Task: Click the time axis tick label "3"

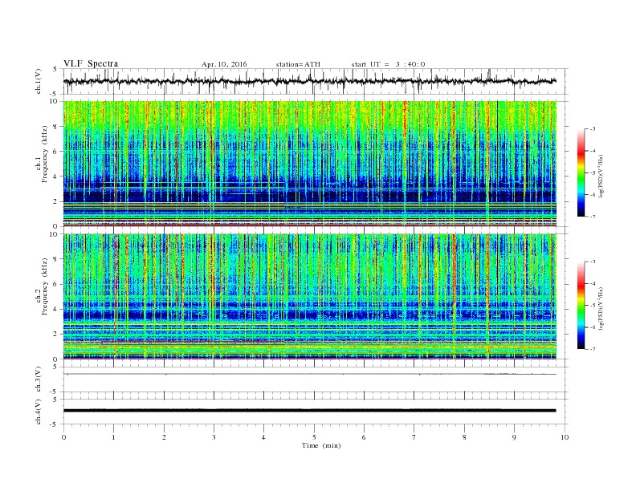Action: [214, 437]
